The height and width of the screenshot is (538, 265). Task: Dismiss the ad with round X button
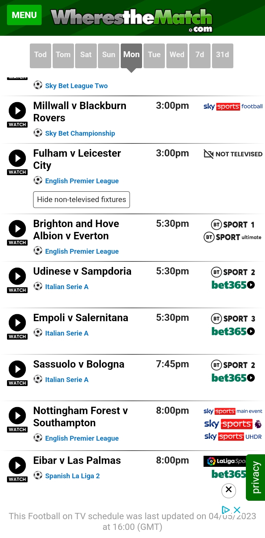coord(229,490)
